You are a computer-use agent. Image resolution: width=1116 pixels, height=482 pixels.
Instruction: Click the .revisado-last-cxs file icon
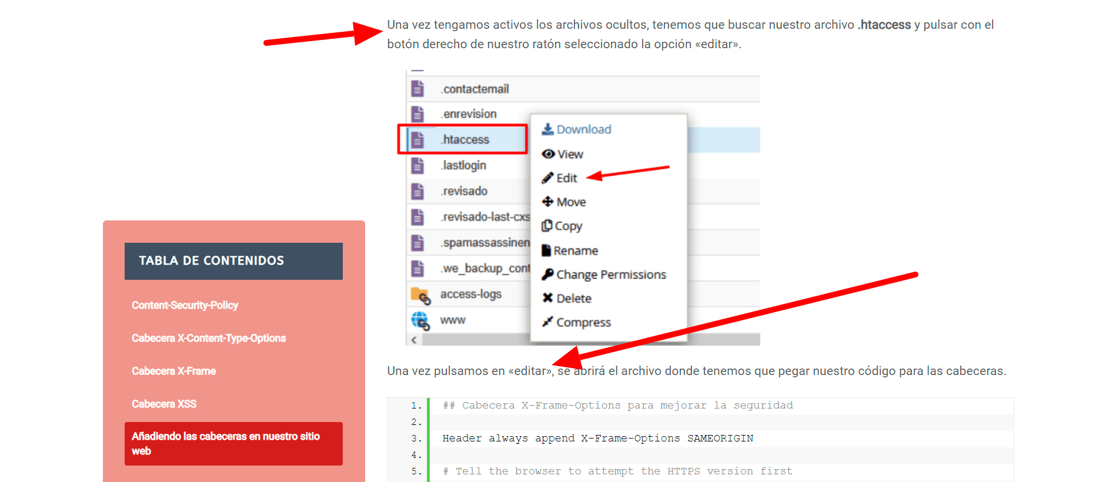(x=417, y=217)
